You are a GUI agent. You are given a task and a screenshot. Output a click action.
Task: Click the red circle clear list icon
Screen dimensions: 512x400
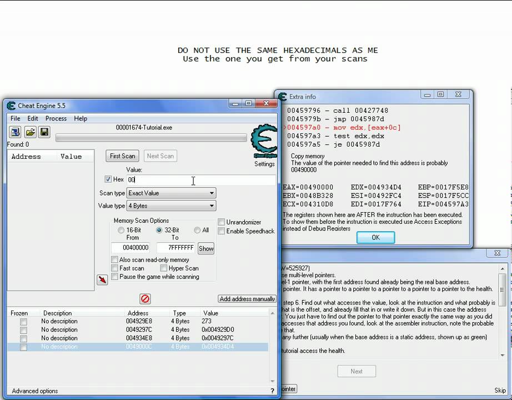[x=145, y=299]
